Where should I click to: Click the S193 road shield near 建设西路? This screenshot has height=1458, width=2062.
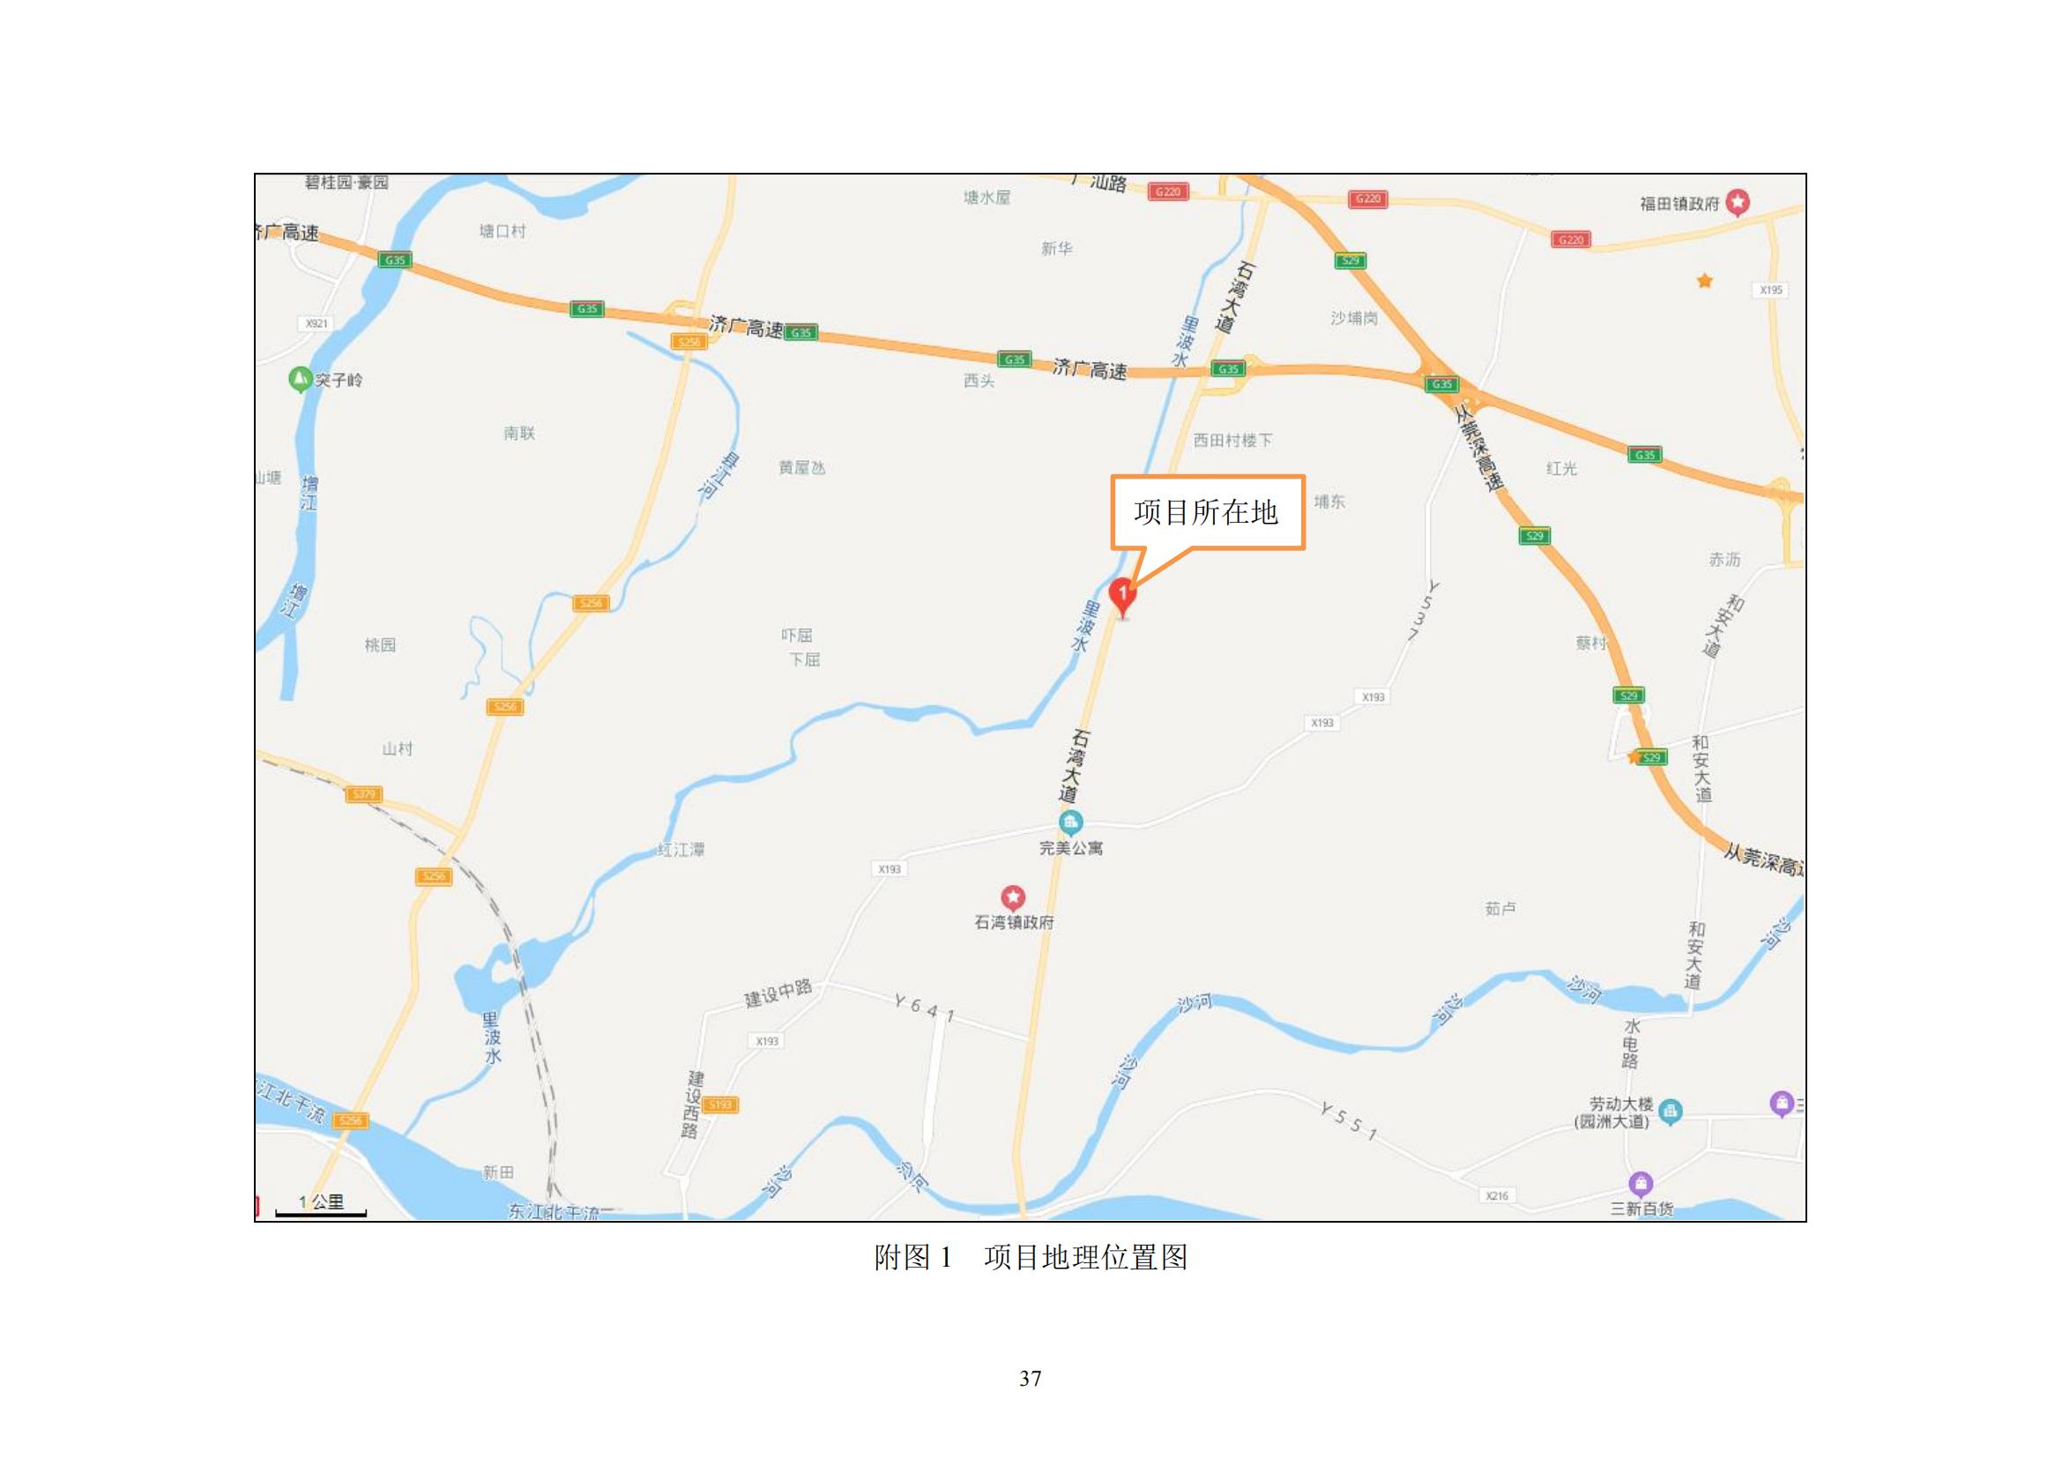(x=719, y=1105)
